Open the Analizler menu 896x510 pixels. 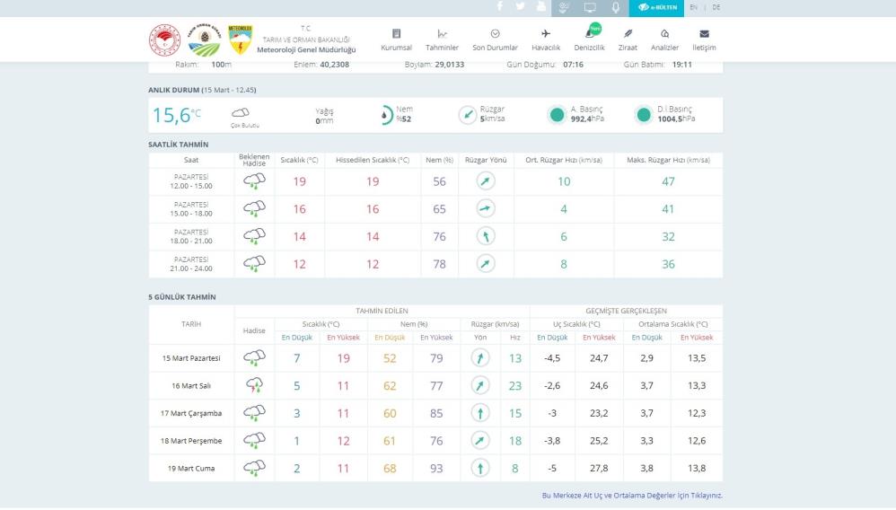pos(664,40)
